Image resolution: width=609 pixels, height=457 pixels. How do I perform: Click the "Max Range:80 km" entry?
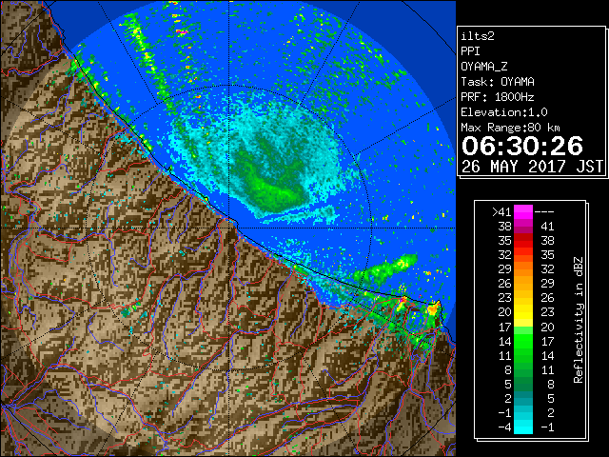tap(511, 128)
